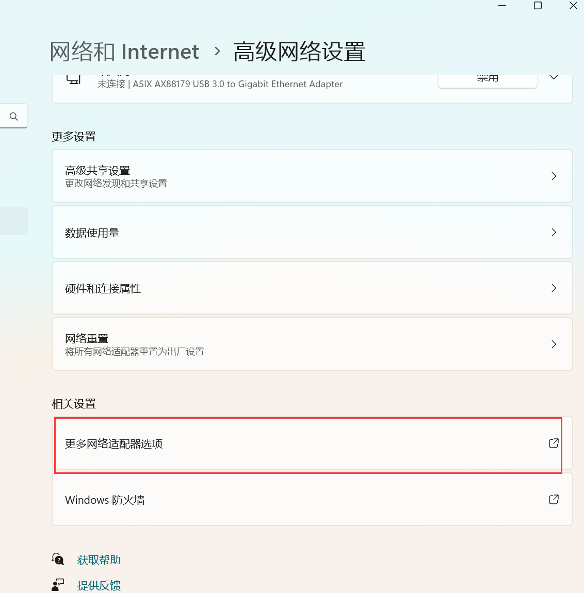The width and height of the screenshot is (584, 593).
Task: Click 网络和 Internet in the breadcrumb
Action: (x=124, y=52)
